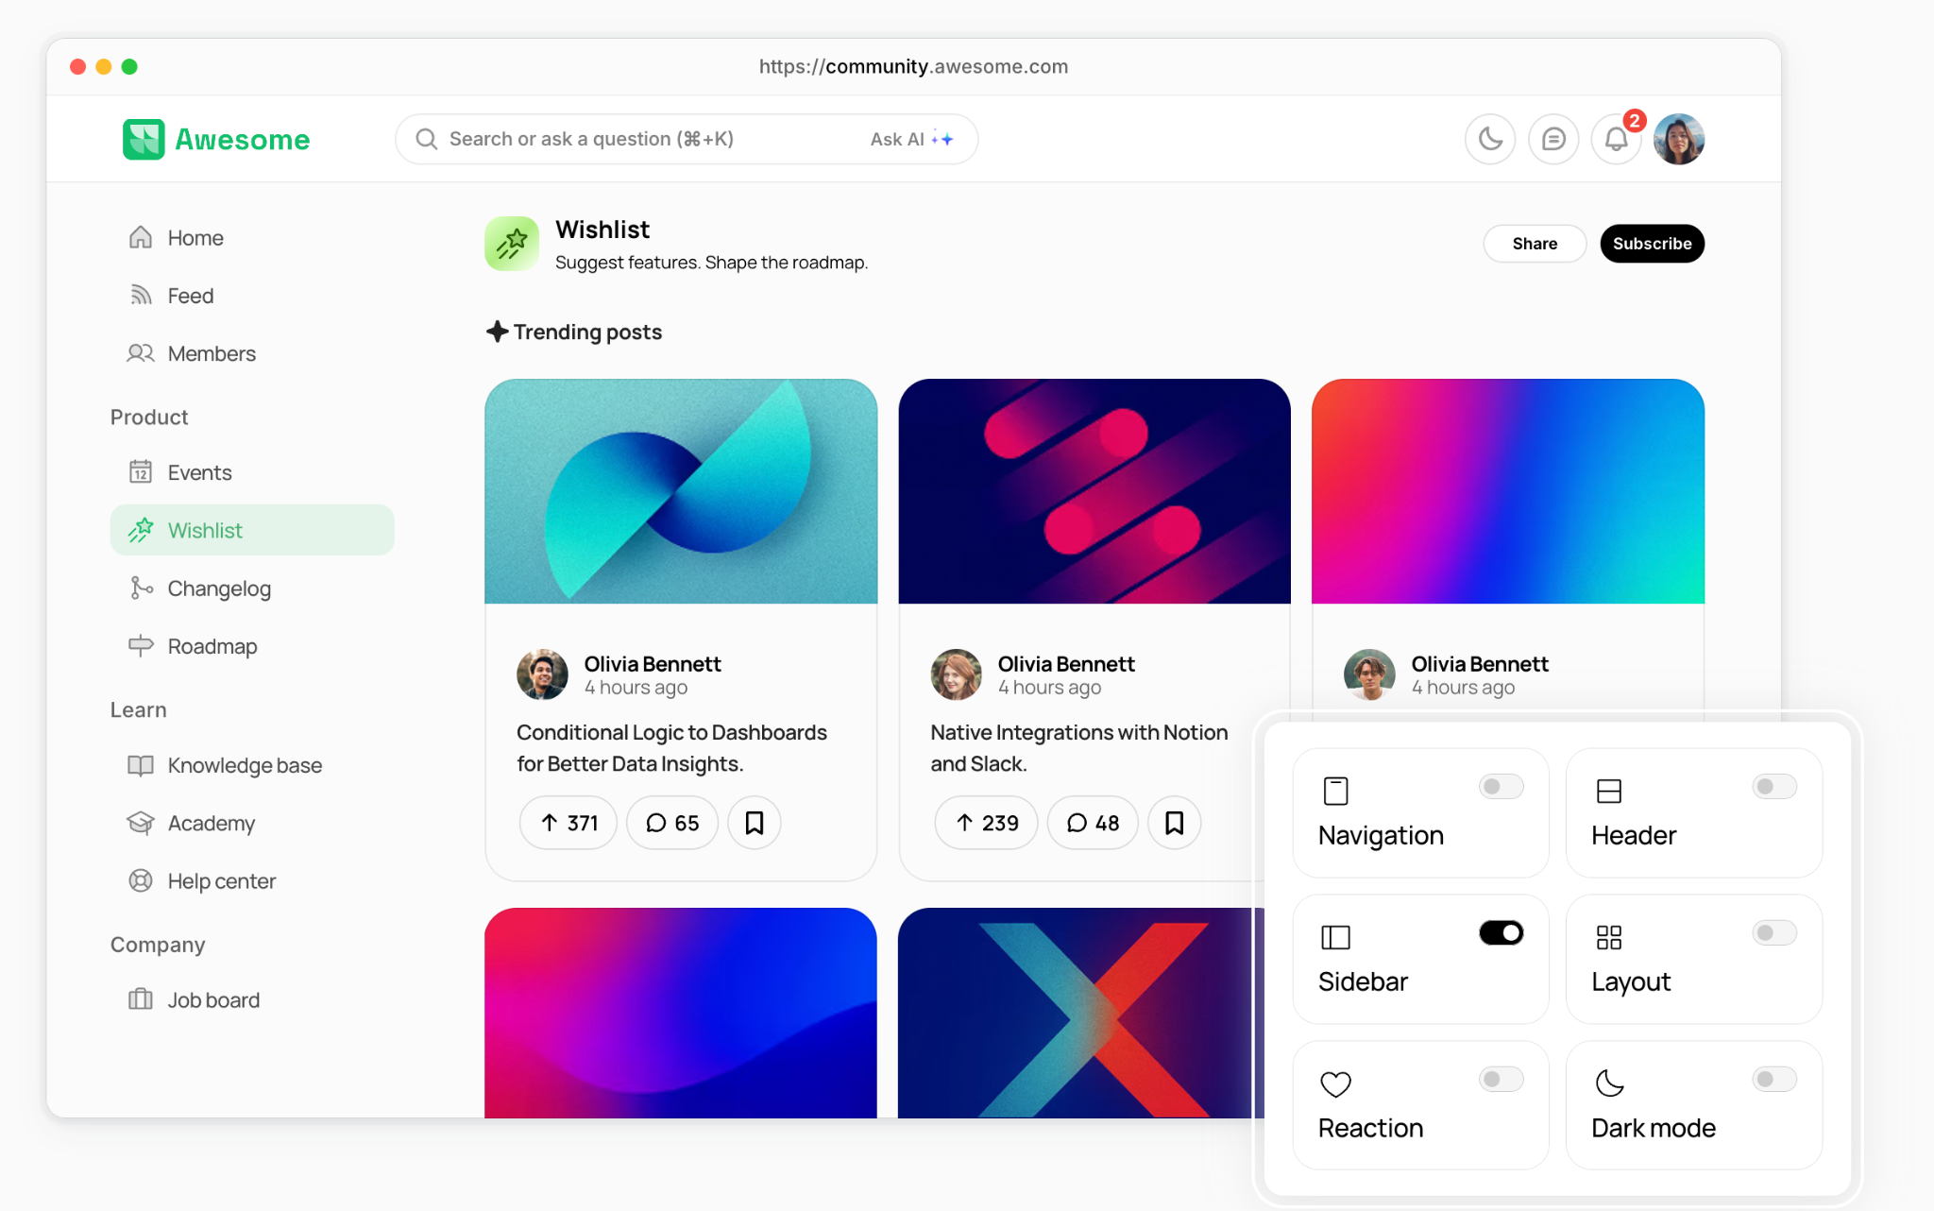The height and width of the screenshot is (1211, 1934).
Task: Open the user profile avatar
Action: 1679,140
